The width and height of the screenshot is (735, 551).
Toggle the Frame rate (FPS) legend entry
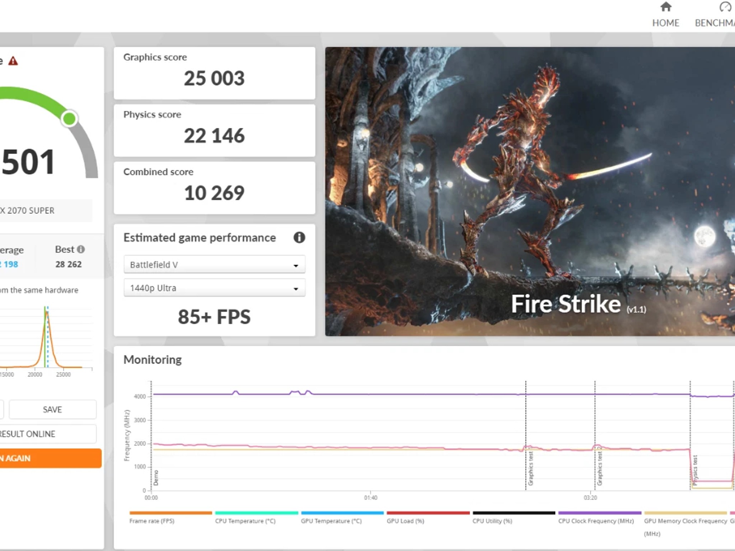click(x=170, y=518)
